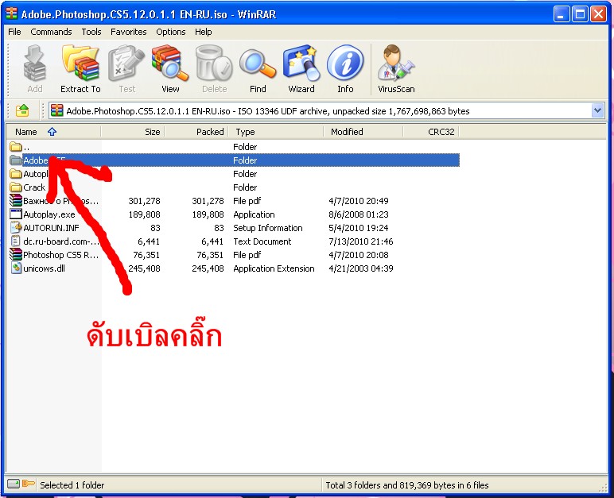This screenshot has width=614, height=498.
Task: Click the AUTORUN.INF file icon
Action: tap(16, 227)
